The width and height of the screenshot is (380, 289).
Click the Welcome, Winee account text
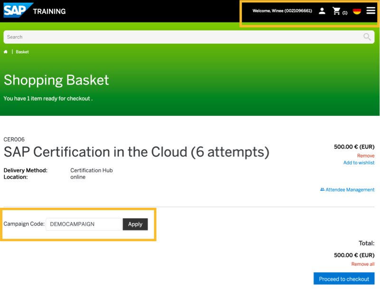coord(282,11)
